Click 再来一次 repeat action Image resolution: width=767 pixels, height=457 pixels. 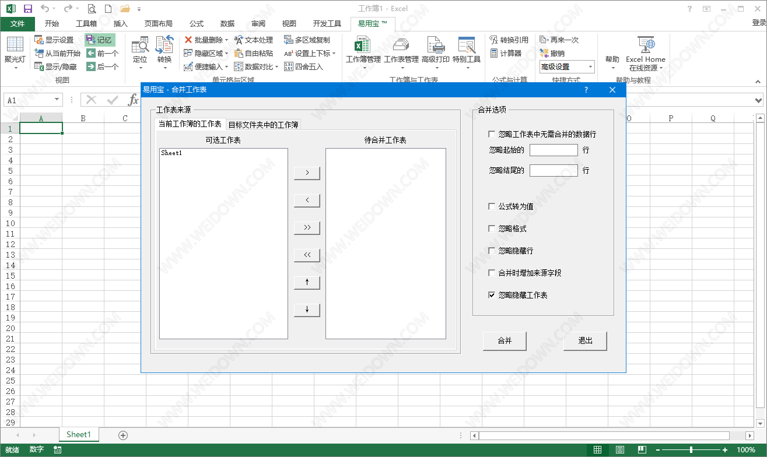559,40
